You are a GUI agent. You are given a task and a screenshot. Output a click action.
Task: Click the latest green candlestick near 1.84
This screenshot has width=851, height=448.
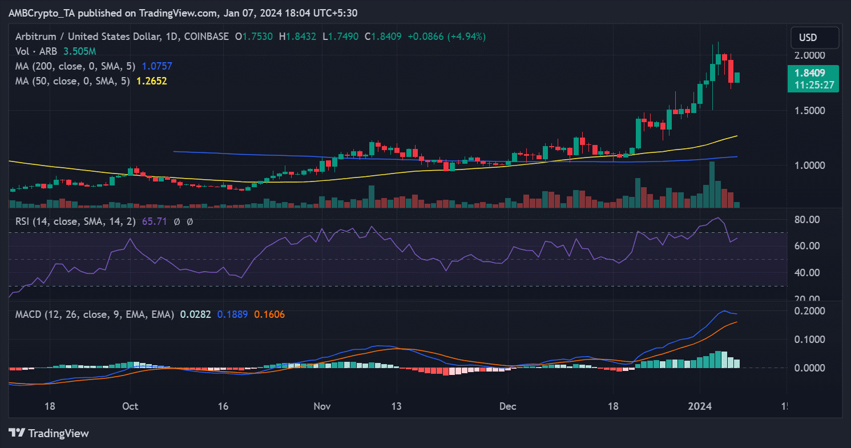(x=736, y=78)
